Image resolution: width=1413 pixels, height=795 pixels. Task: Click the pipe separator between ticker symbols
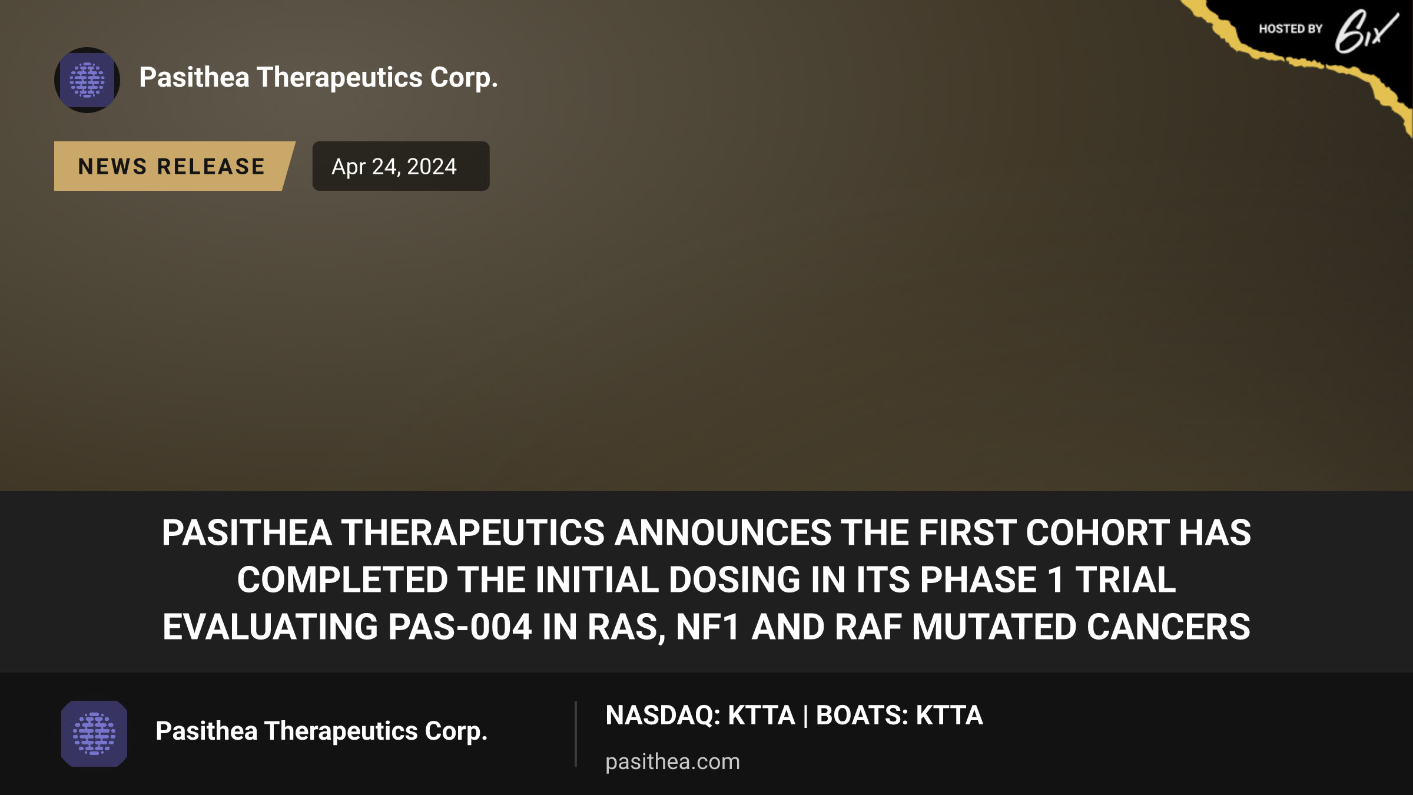tap(805, 716)
